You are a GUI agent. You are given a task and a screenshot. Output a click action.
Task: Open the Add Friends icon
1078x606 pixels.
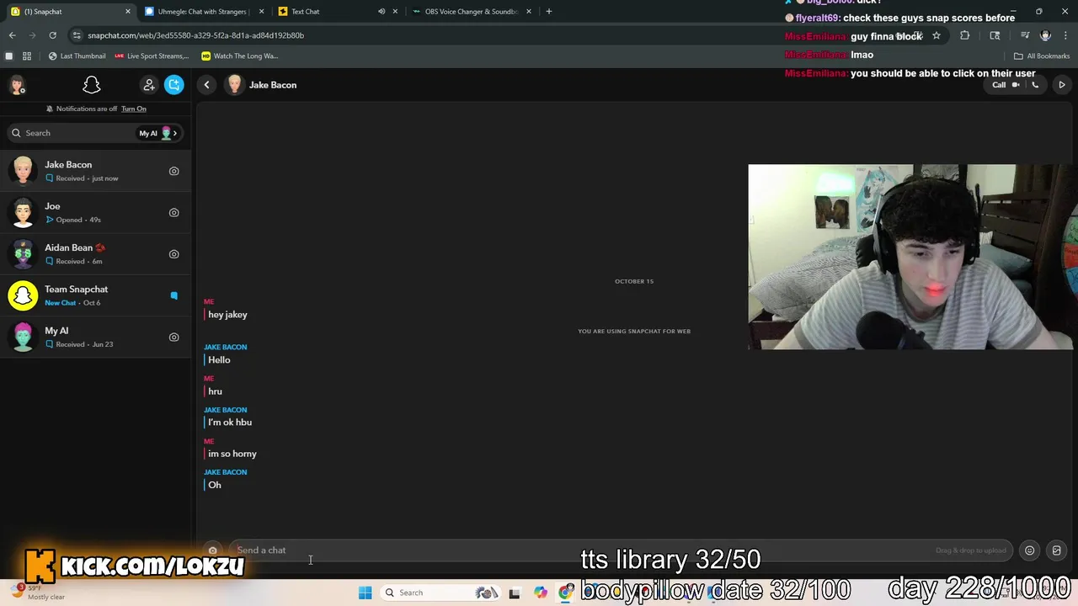[149, 85]
